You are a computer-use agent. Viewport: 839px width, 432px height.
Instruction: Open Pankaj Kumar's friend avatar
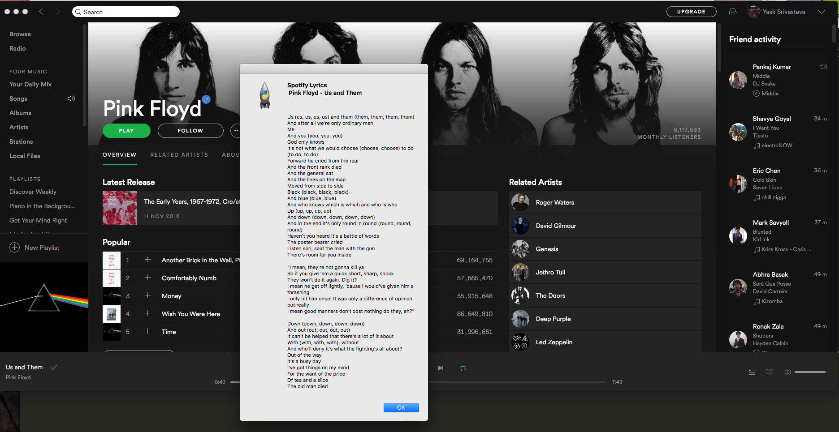click(738, 80)
